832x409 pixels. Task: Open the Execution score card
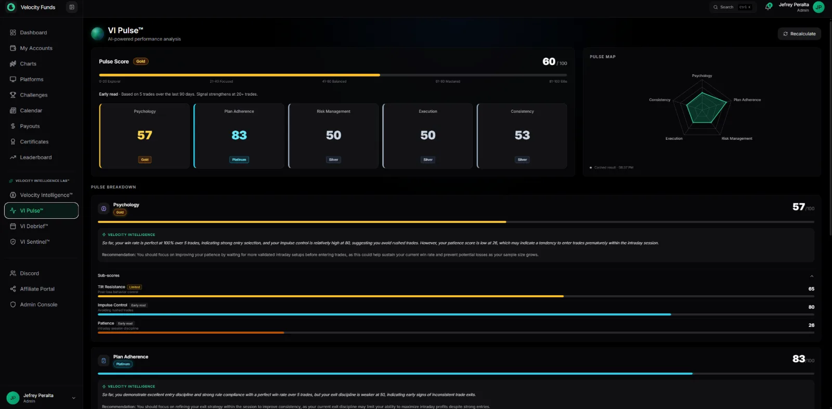tap(428, 136)
